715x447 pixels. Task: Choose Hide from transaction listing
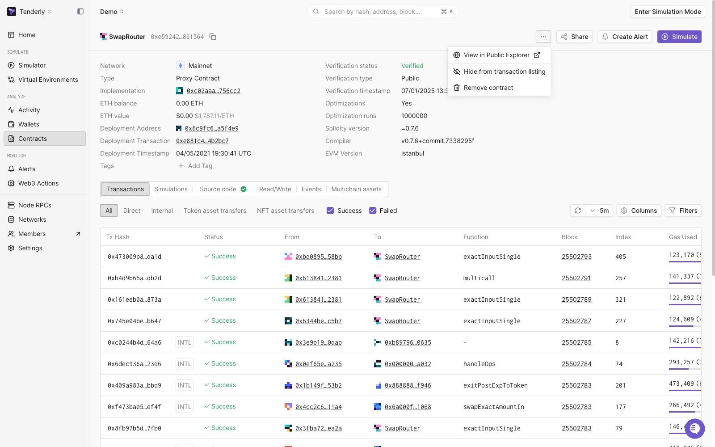[x=499, y=72]
